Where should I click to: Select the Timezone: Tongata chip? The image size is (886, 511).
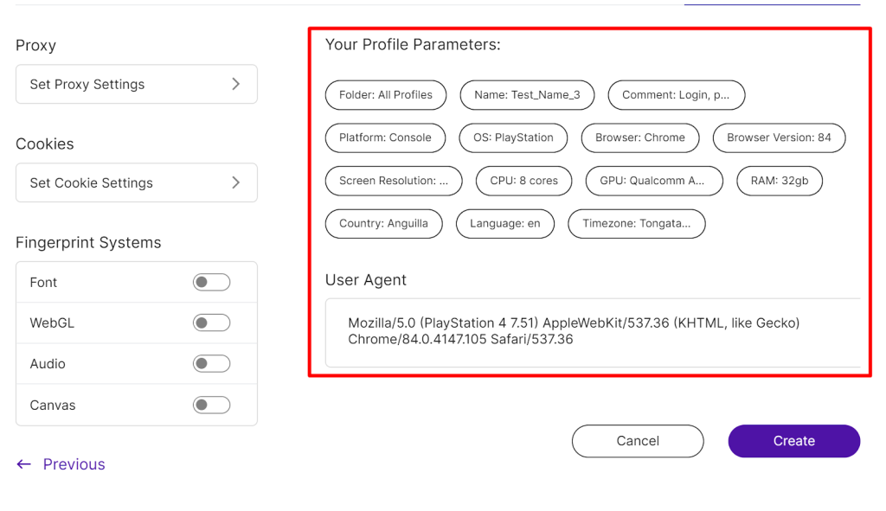pyautogui.click(x=637, y=224)
